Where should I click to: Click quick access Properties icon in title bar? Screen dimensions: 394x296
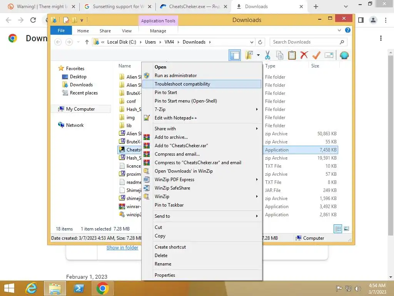(66, 20)
